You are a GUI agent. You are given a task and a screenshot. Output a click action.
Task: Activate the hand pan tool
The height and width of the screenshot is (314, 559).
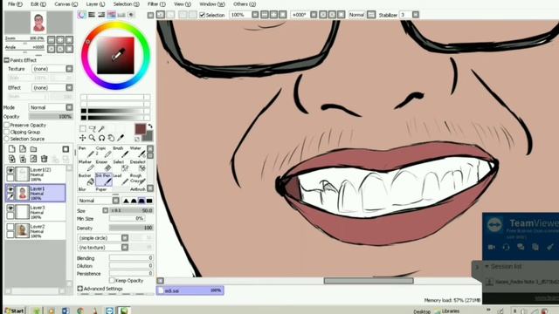point(111,138)
